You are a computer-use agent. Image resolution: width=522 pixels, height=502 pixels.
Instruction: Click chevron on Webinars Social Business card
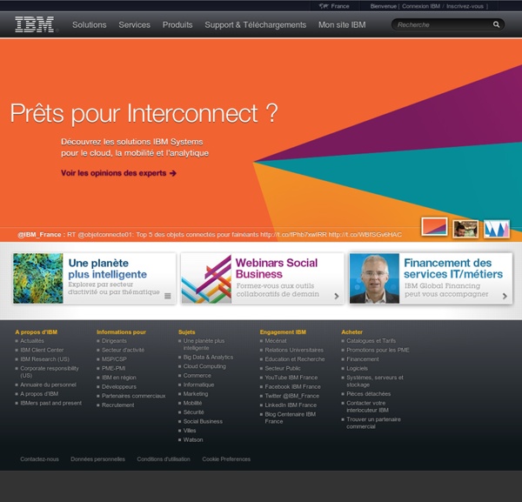(x=337, y=296)
